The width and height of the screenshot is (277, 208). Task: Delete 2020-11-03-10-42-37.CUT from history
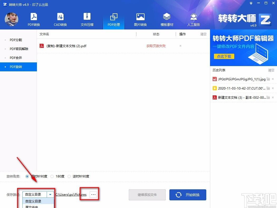point(273,88)
